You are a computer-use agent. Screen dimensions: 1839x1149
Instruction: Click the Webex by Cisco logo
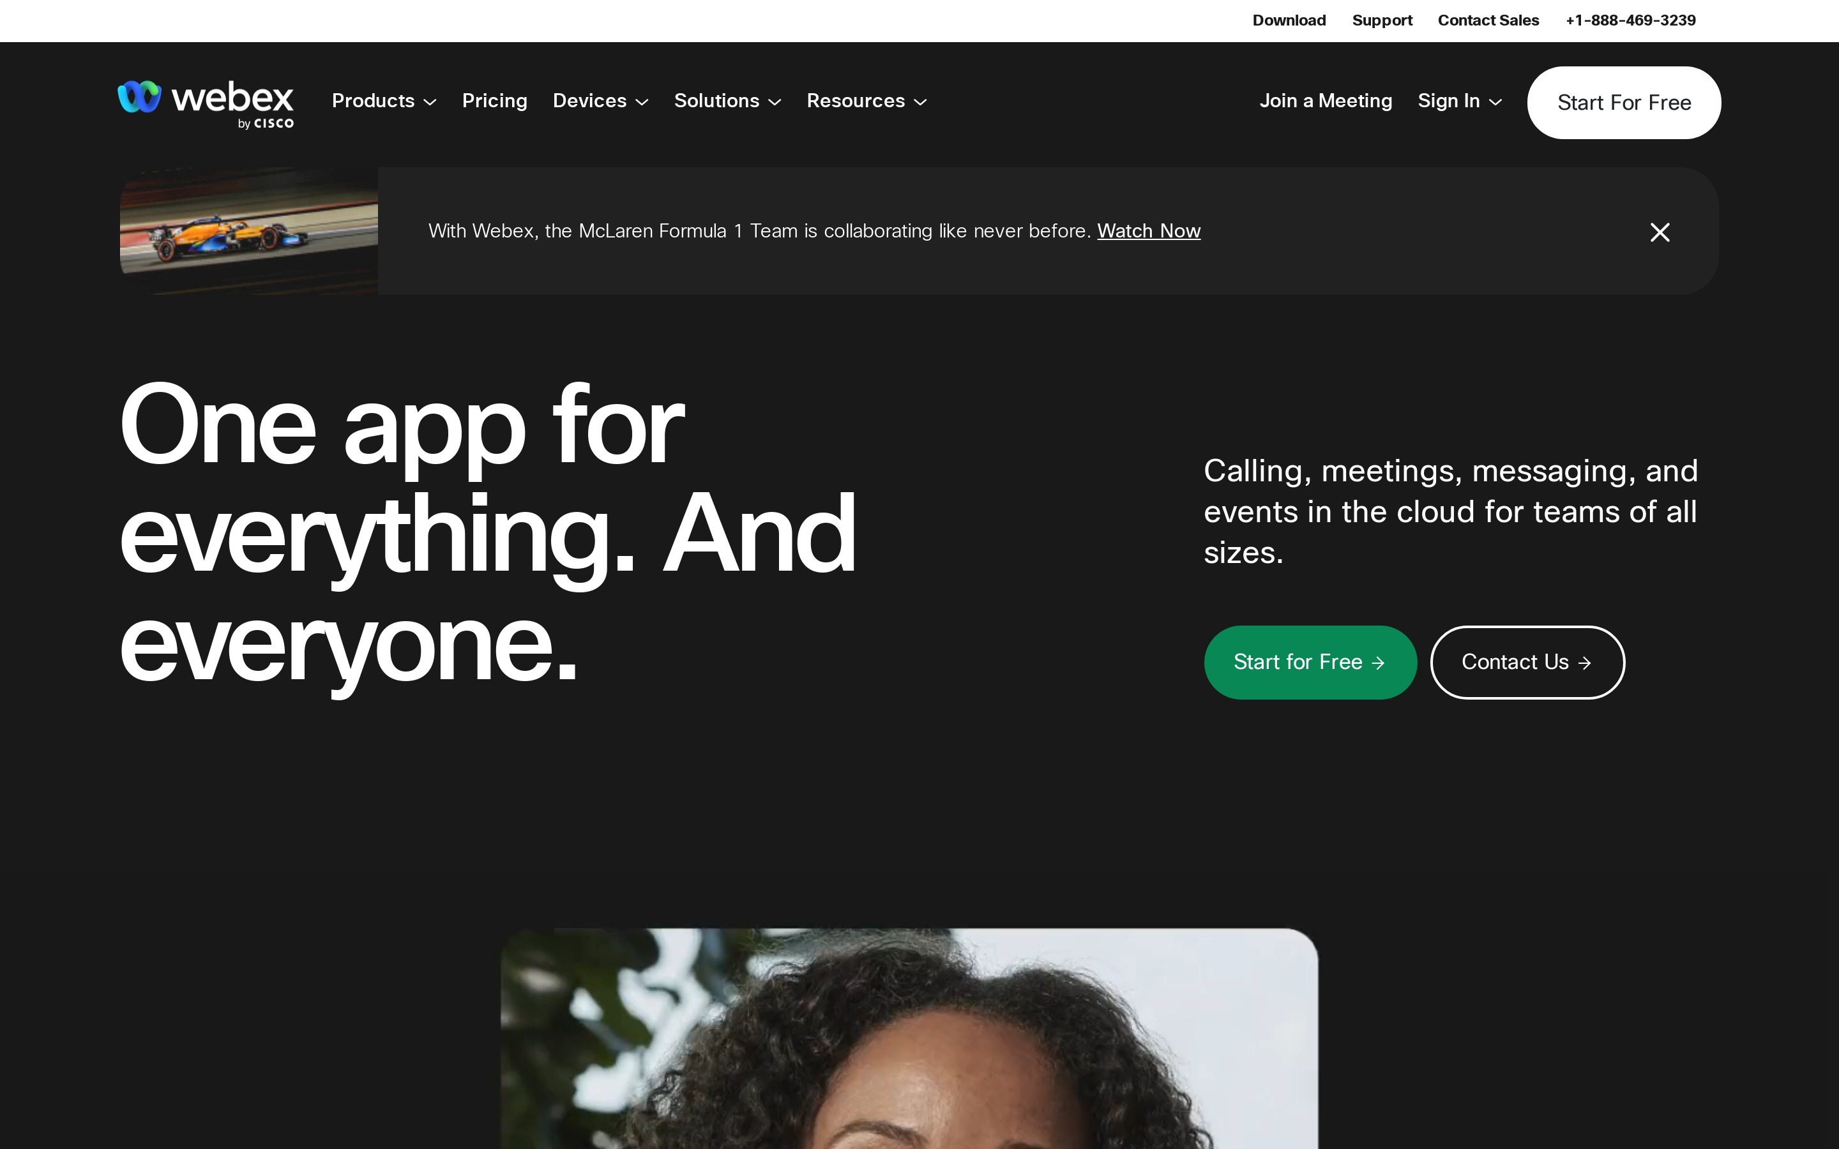click(x=205, y=103)
